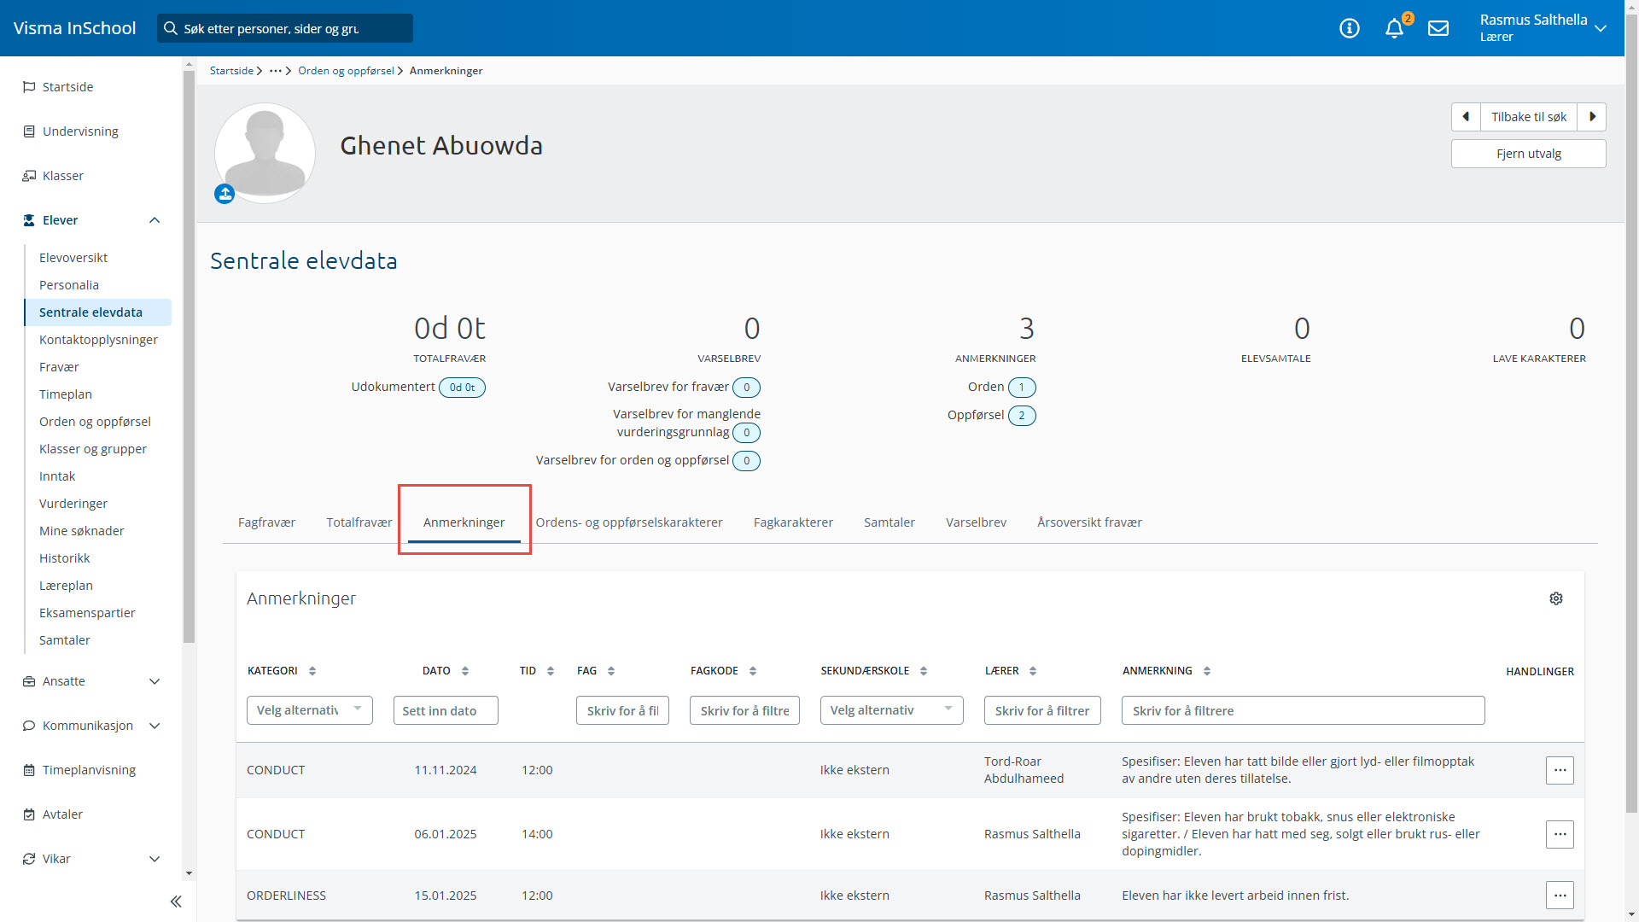Collapse sidebar with double-chevron icon
Viewport: 1639px width, 922px height.
click(176, 902)
